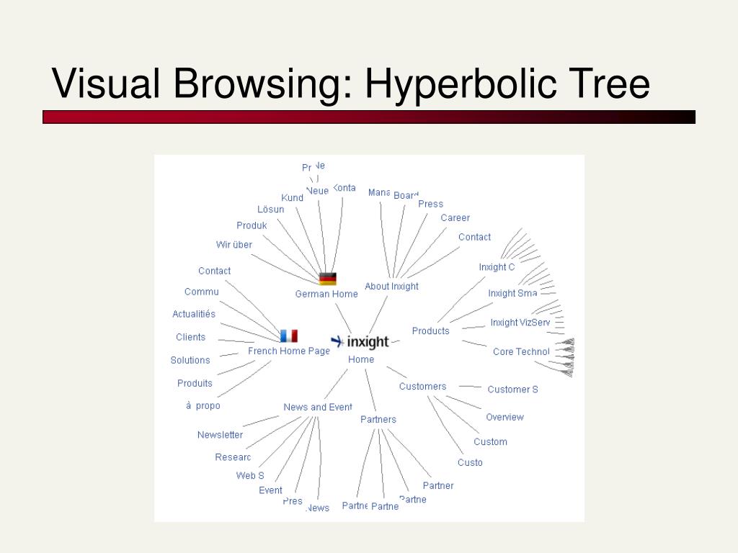Click the Pres node under News
This screenshot has width=738, height=553.
tap(293, 501)
